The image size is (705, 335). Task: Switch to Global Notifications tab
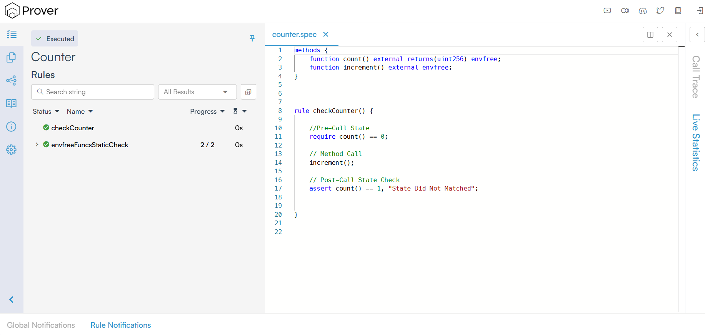tap(41, 325)
